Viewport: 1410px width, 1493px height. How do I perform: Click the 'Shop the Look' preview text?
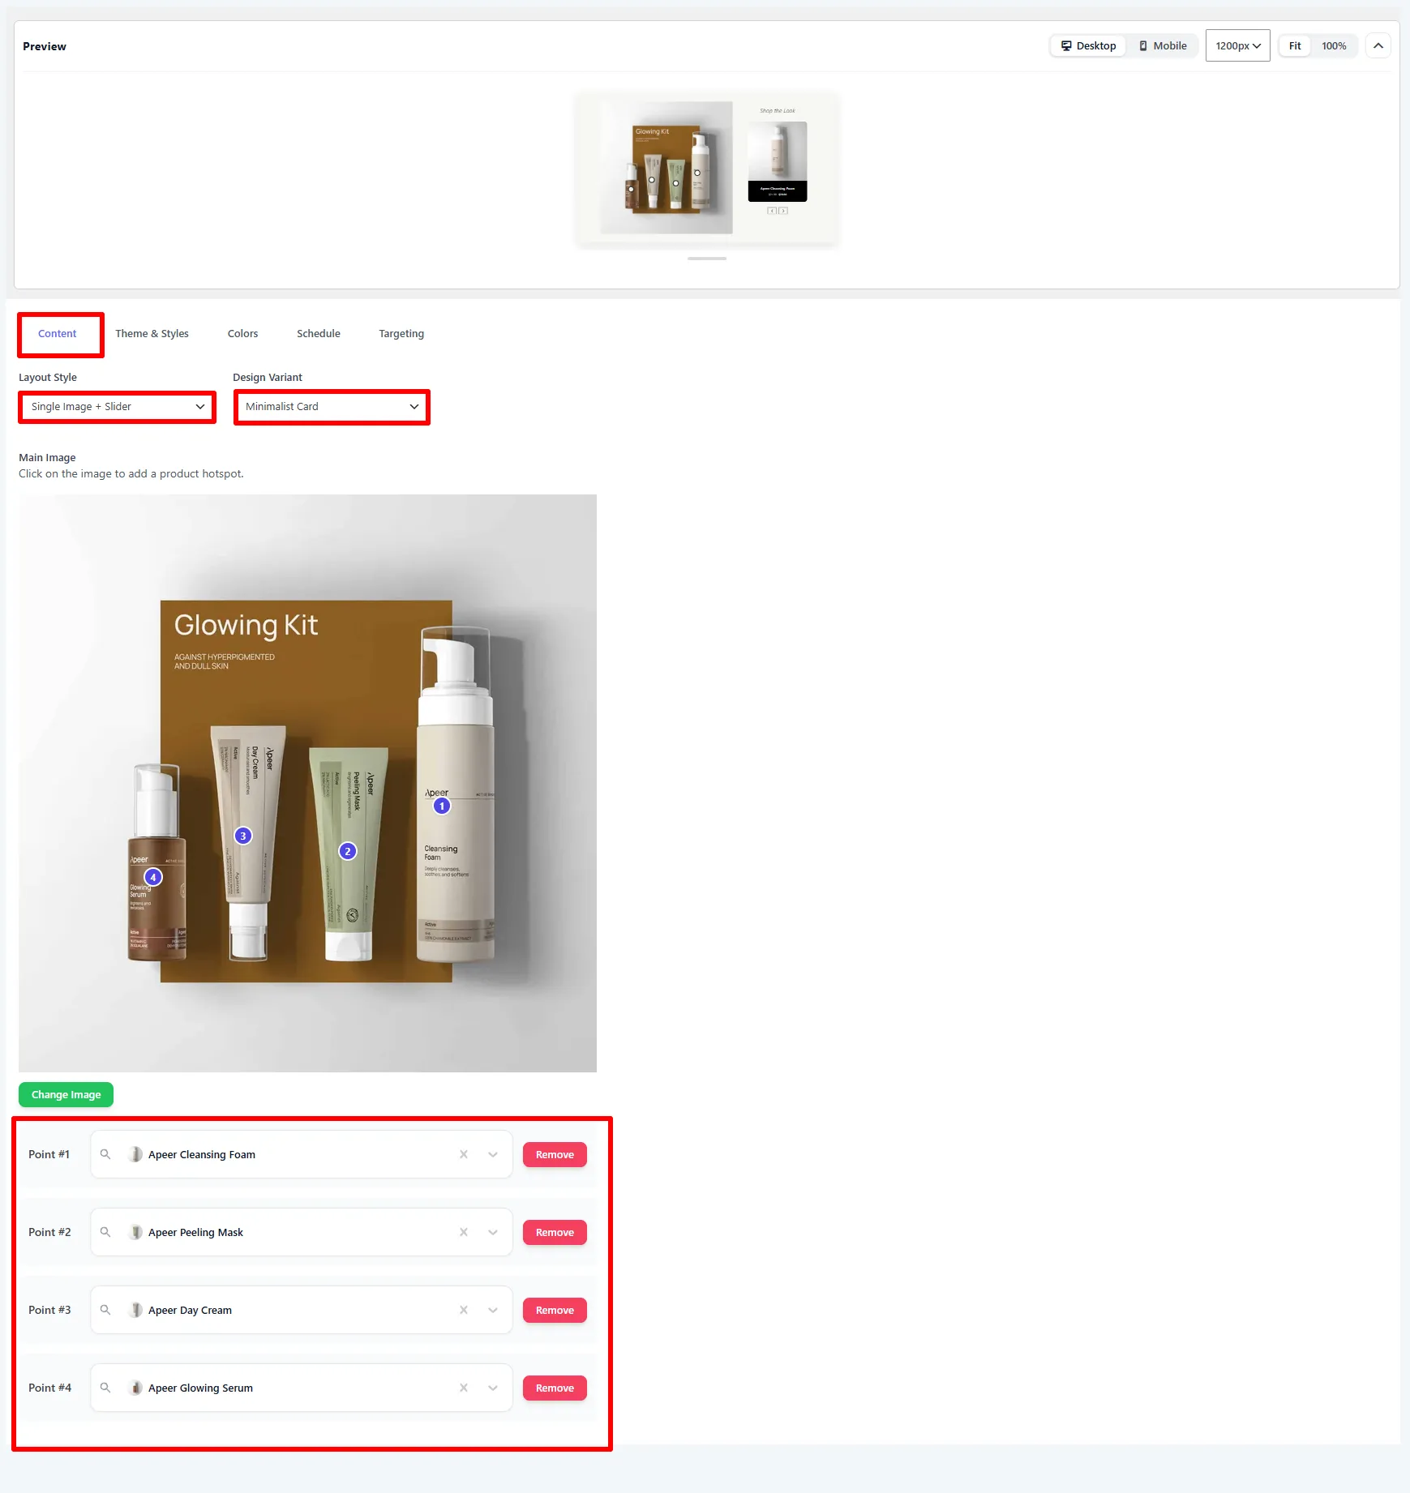tap(778, 111)
